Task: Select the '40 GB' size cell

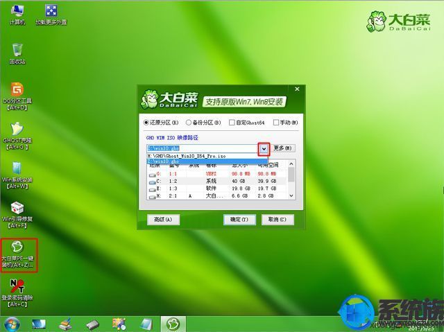Action: point(239,181)
